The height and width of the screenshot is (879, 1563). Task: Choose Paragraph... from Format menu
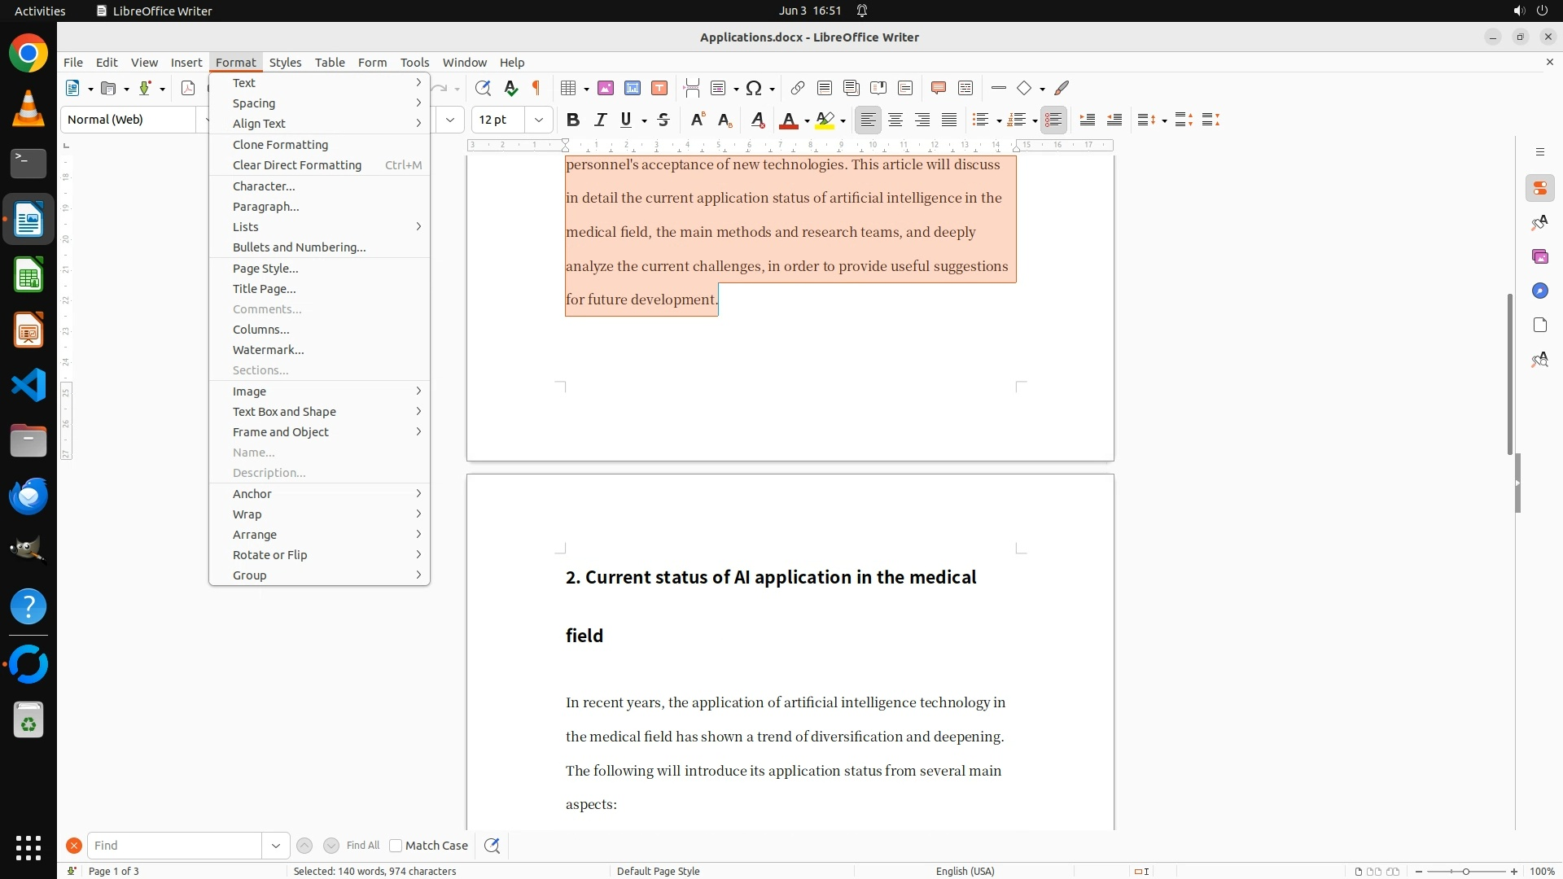[x=265, y=207]
